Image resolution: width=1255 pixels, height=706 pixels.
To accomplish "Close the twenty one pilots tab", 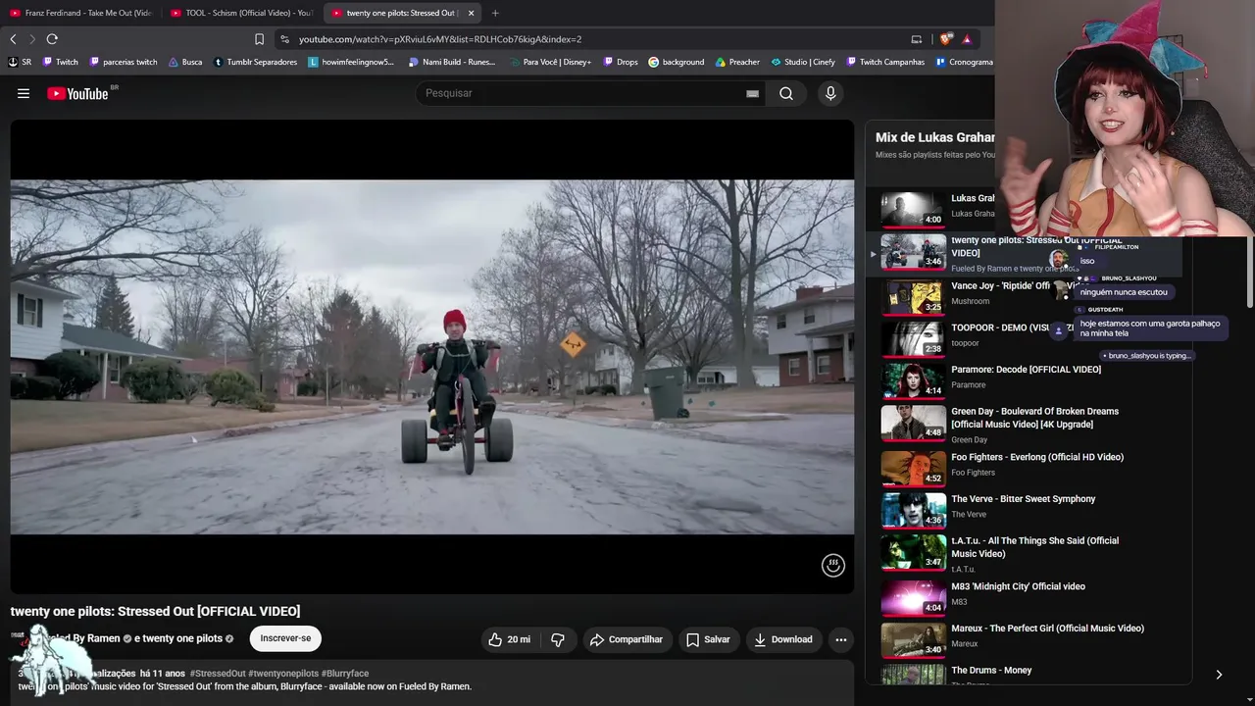I will 472,13.
